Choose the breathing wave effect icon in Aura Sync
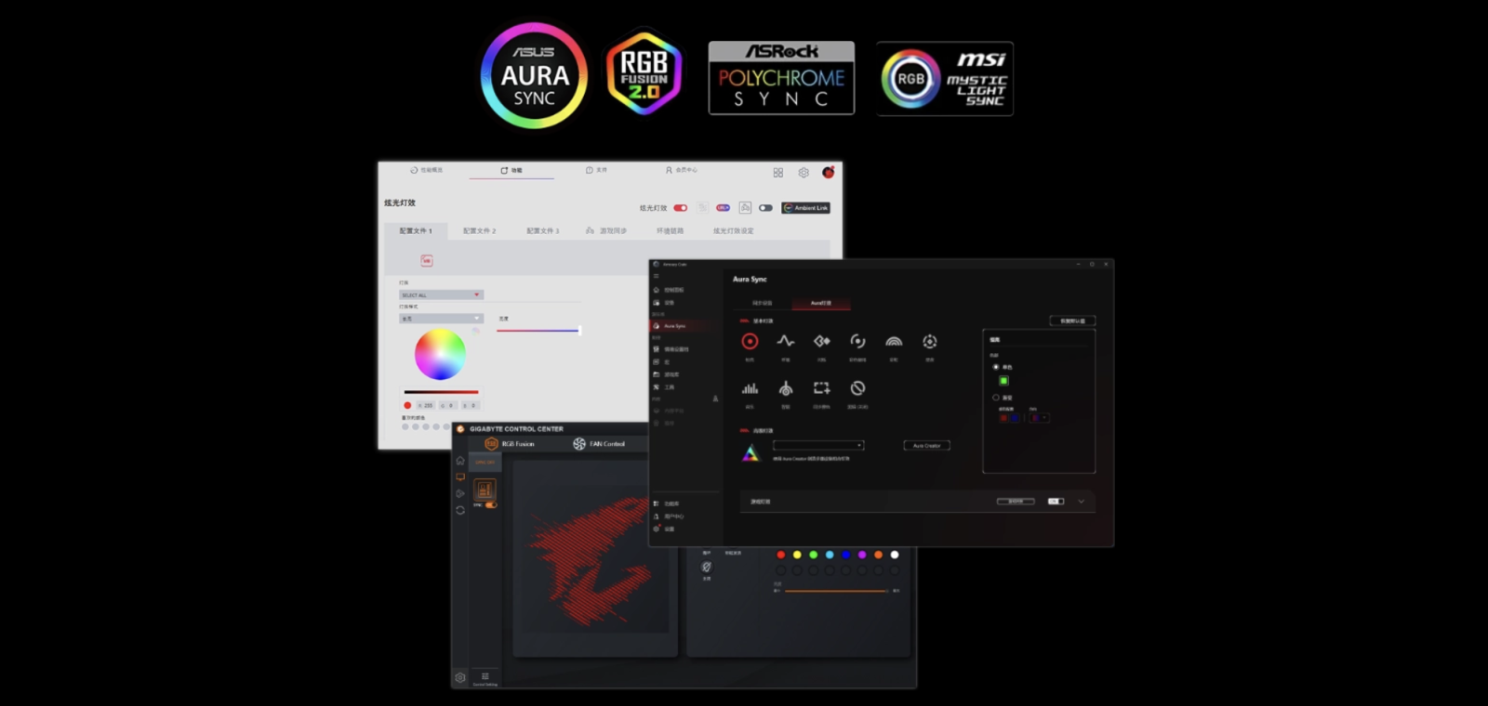Viewport: 1488px width, 706px height. (786, 341)
